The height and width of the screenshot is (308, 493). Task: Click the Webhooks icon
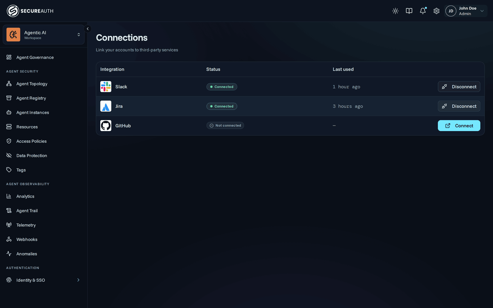coord(9,239)
